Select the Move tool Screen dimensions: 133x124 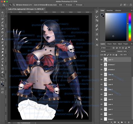(3, 12)
